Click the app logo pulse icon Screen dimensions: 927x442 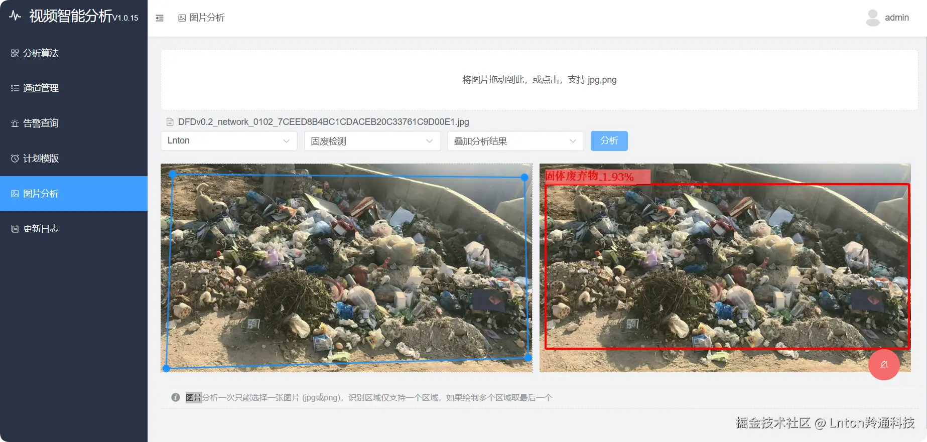click(x=15, y=16)
